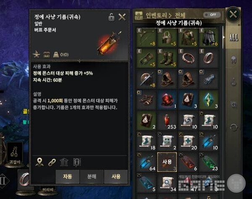Click the bank building icon
This screenshot has width=252, height=199.
[x=64, y=162]
